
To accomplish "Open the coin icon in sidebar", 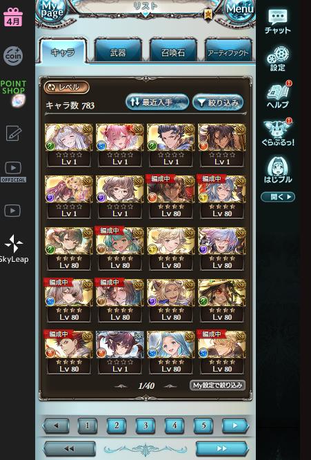I will click(x=13, y=55).
